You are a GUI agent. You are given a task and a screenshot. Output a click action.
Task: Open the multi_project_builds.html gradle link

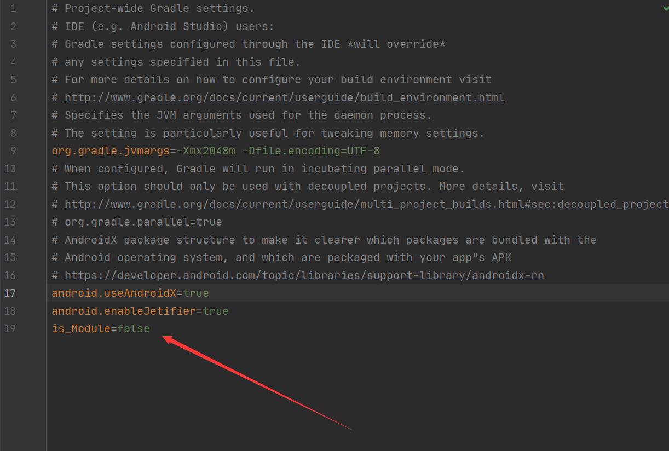(x=366, y=204)
